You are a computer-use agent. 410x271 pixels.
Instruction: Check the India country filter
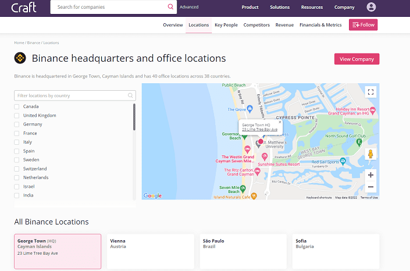pyautogui.click(x=17, y=195)
